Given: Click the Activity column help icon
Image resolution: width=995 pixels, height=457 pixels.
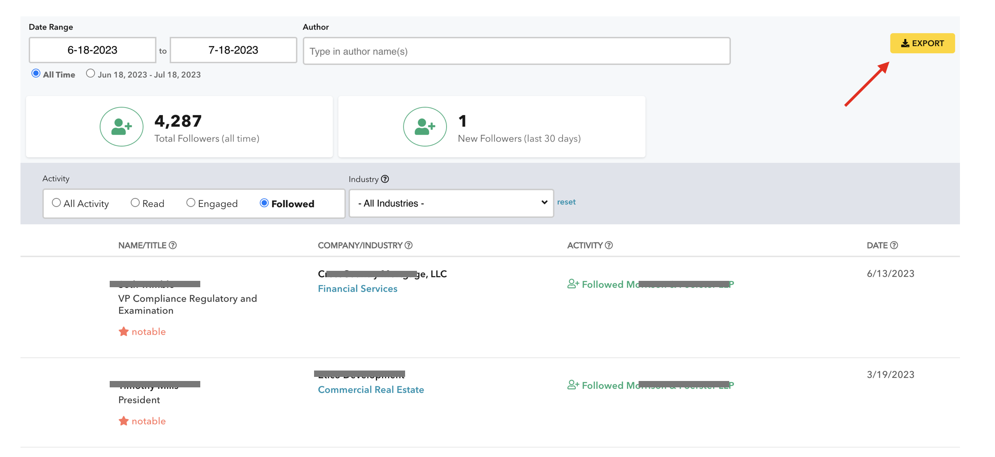Looking at the screenshot, I should [x=609, y=245].
